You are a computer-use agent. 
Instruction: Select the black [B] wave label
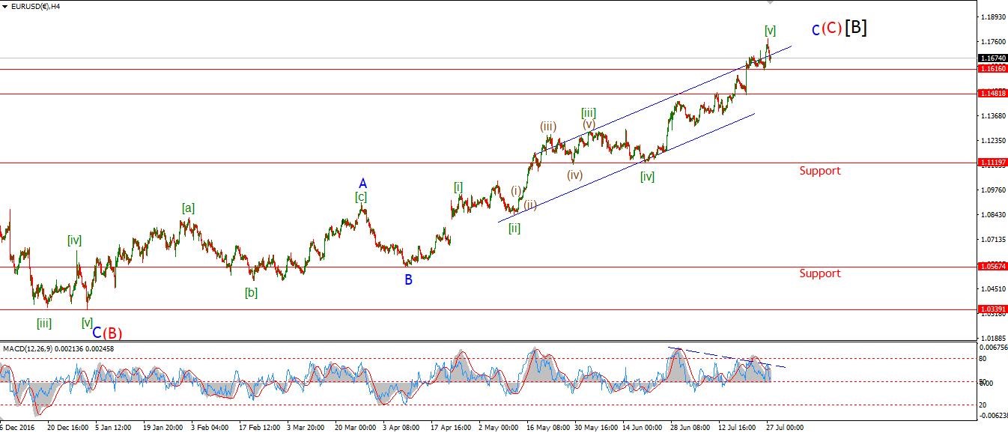[x=856, y=28]
